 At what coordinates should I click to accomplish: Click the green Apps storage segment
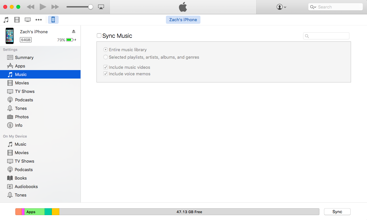pos(35,212)
